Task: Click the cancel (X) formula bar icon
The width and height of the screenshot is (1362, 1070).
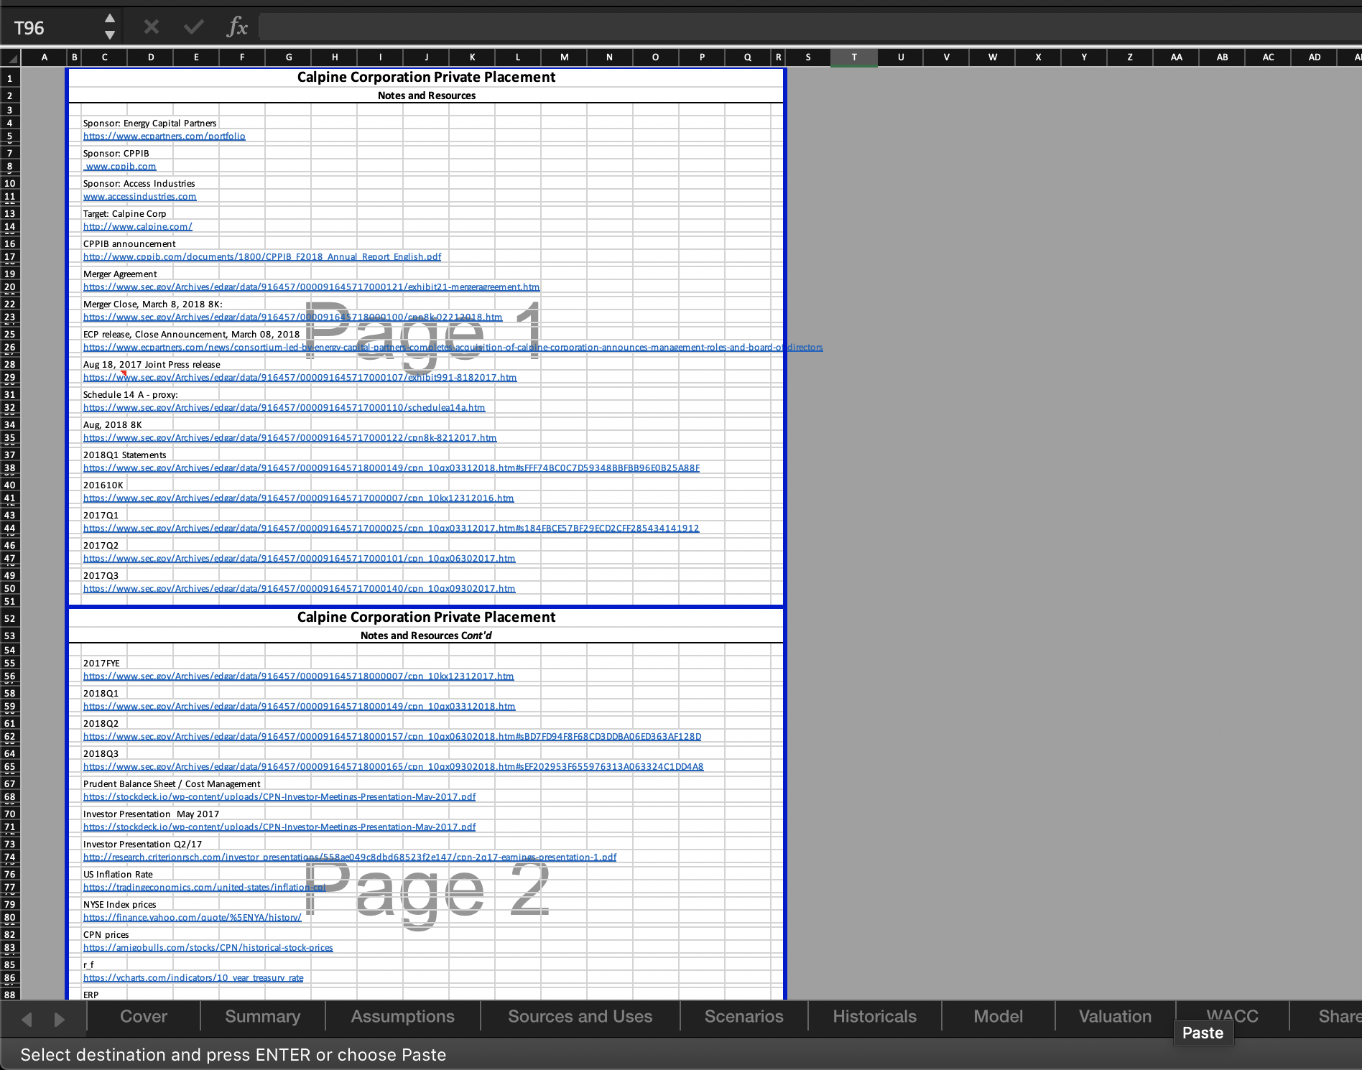Action: [x=151, y=27]
